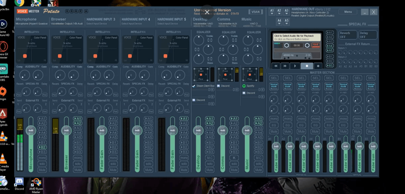
Task: Open the Menu button
Action: (348, 12)
